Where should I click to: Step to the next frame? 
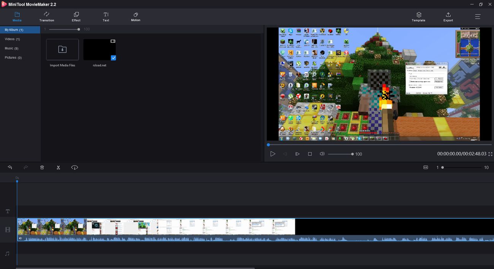297,154
